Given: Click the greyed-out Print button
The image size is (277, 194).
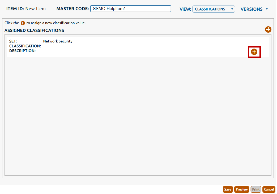Looking at the screenshot, I should pos(256,189).
